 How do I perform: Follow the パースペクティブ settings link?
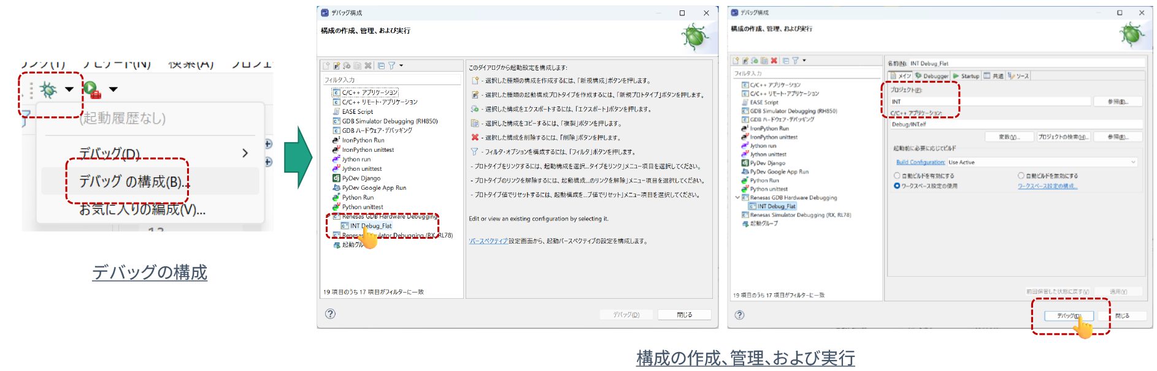tap(488, 241)
